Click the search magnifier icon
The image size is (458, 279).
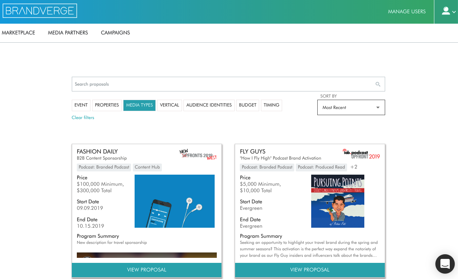coord(378,84)
